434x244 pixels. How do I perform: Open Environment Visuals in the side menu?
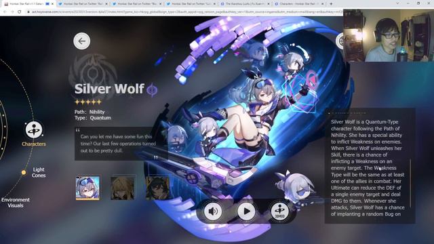click(x=16, y=203)
